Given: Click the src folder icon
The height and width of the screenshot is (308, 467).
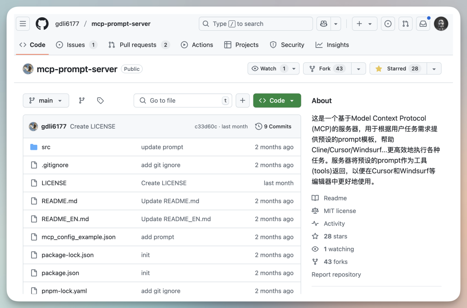Looking at the screenshot, I should [34, 147].
